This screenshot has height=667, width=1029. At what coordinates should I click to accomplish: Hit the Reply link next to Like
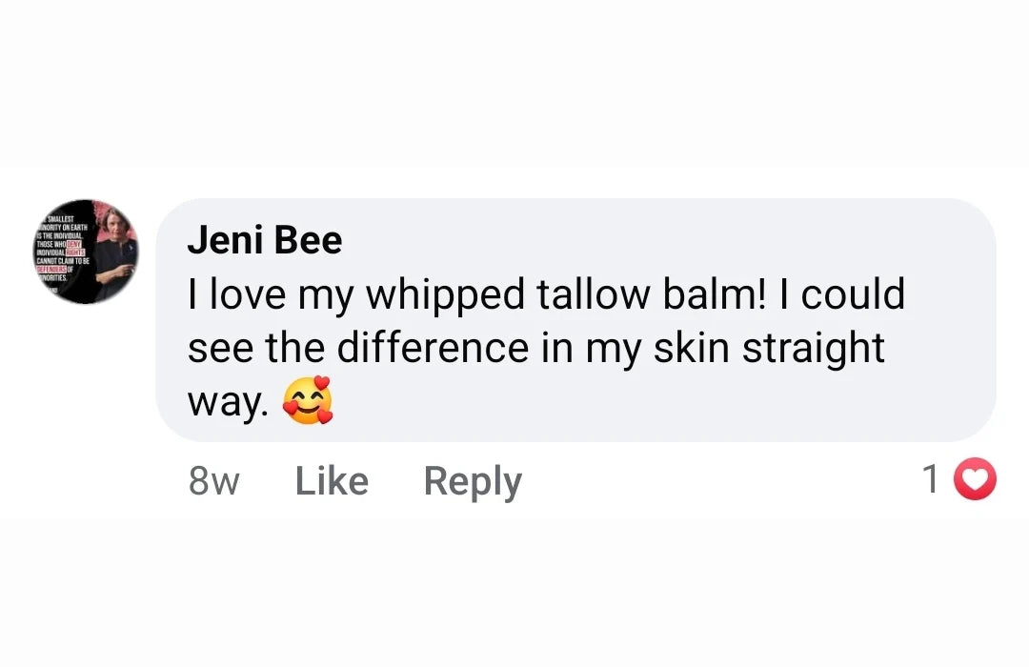473,481
